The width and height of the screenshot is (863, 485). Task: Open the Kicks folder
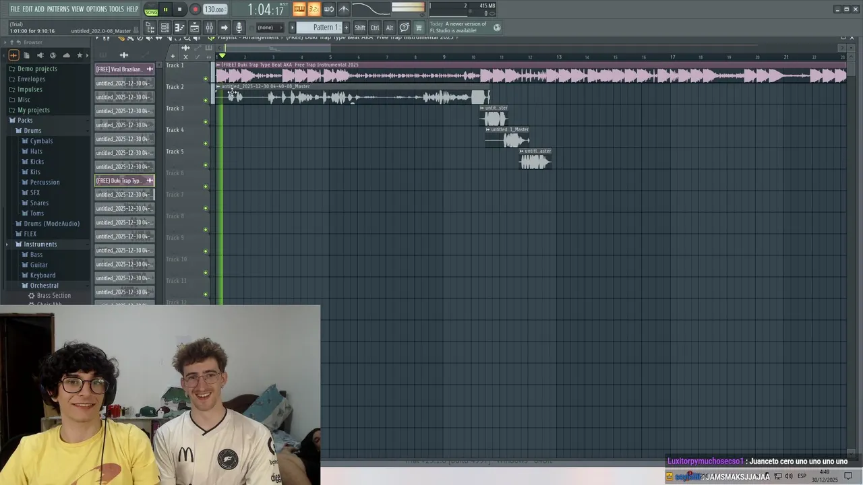tap(37, 162)
